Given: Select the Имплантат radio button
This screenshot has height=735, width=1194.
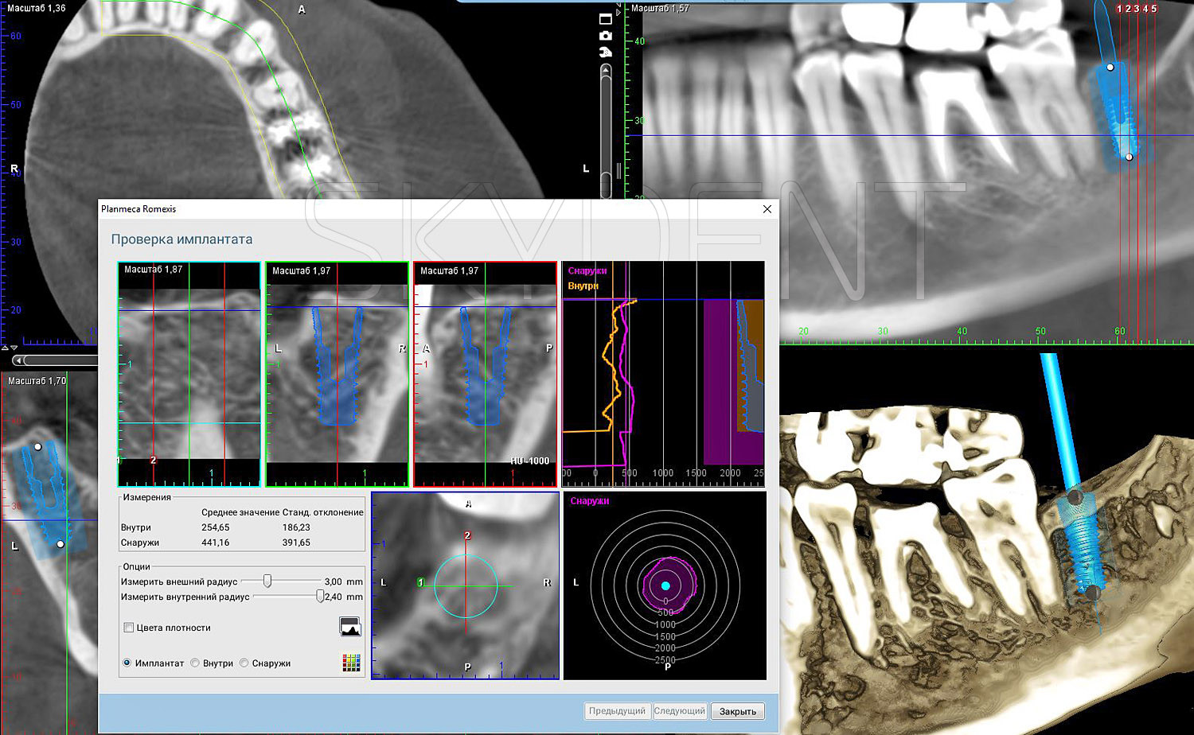Looking at the screenshot, I should [127, 663].
